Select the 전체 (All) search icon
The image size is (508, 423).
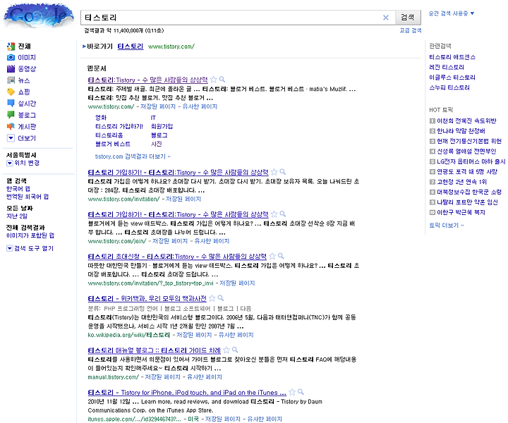click(x=11, y=47)
